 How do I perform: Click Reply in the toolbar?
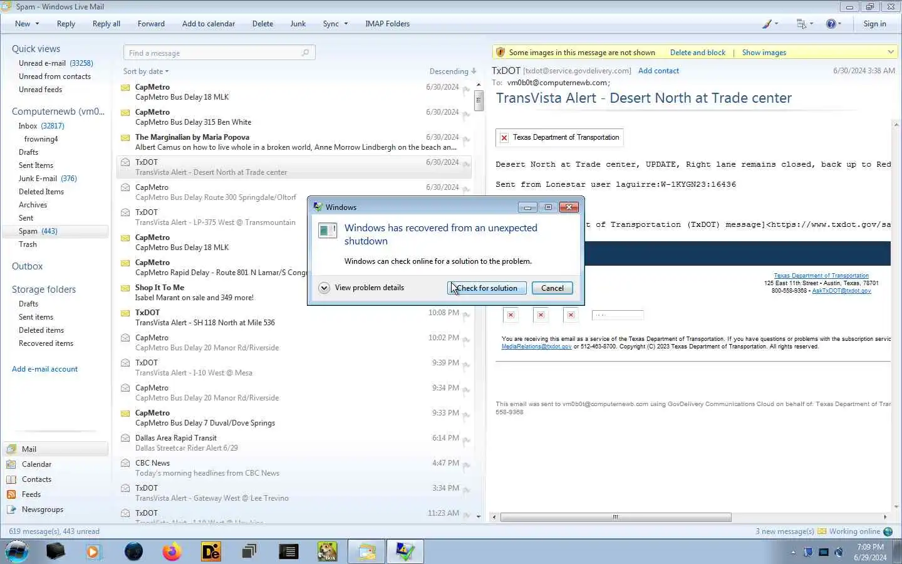pyautogui.click(x=66, y=24)
